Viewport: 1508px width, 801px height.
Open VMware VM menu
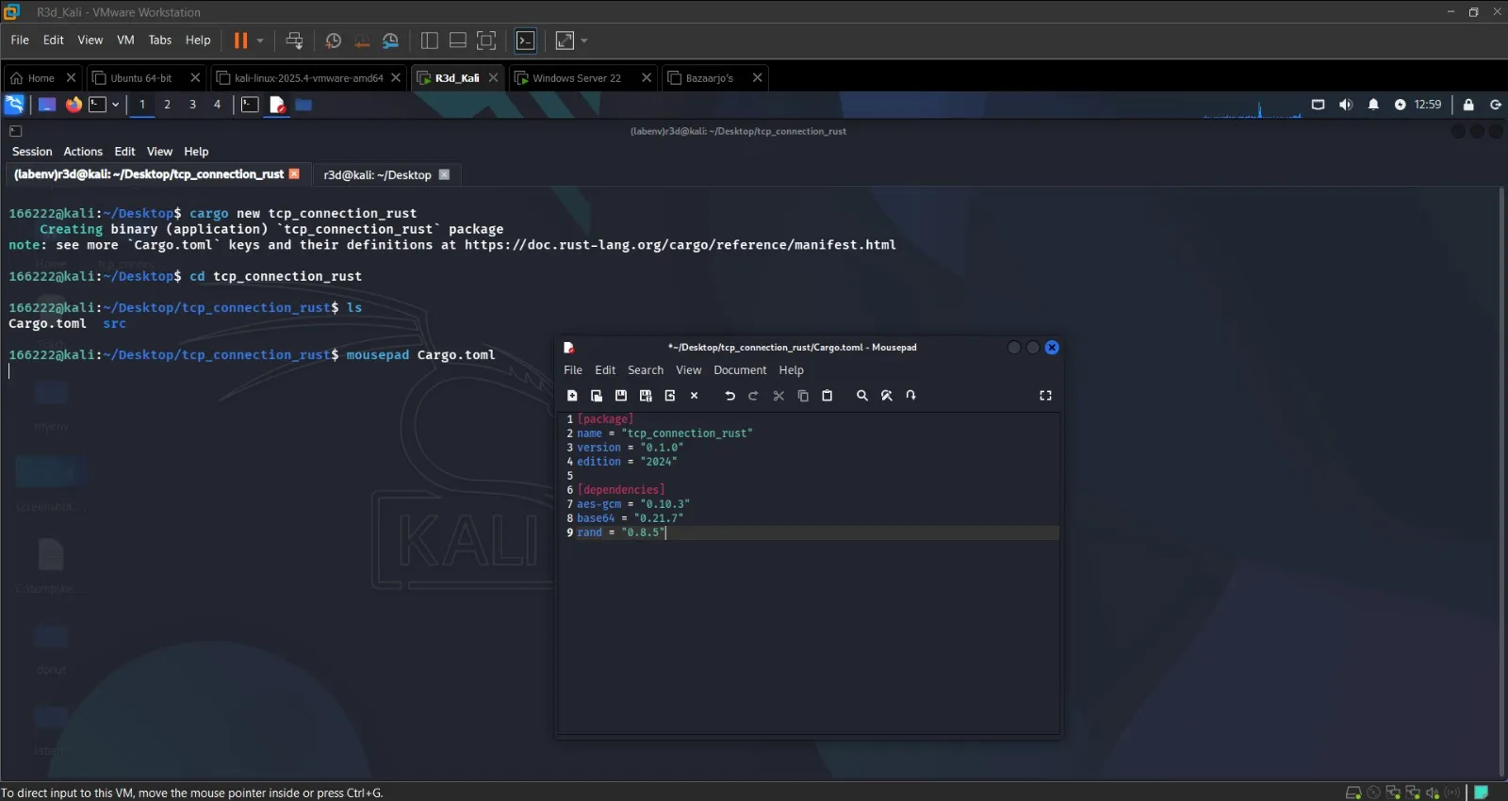coord(125,41)
